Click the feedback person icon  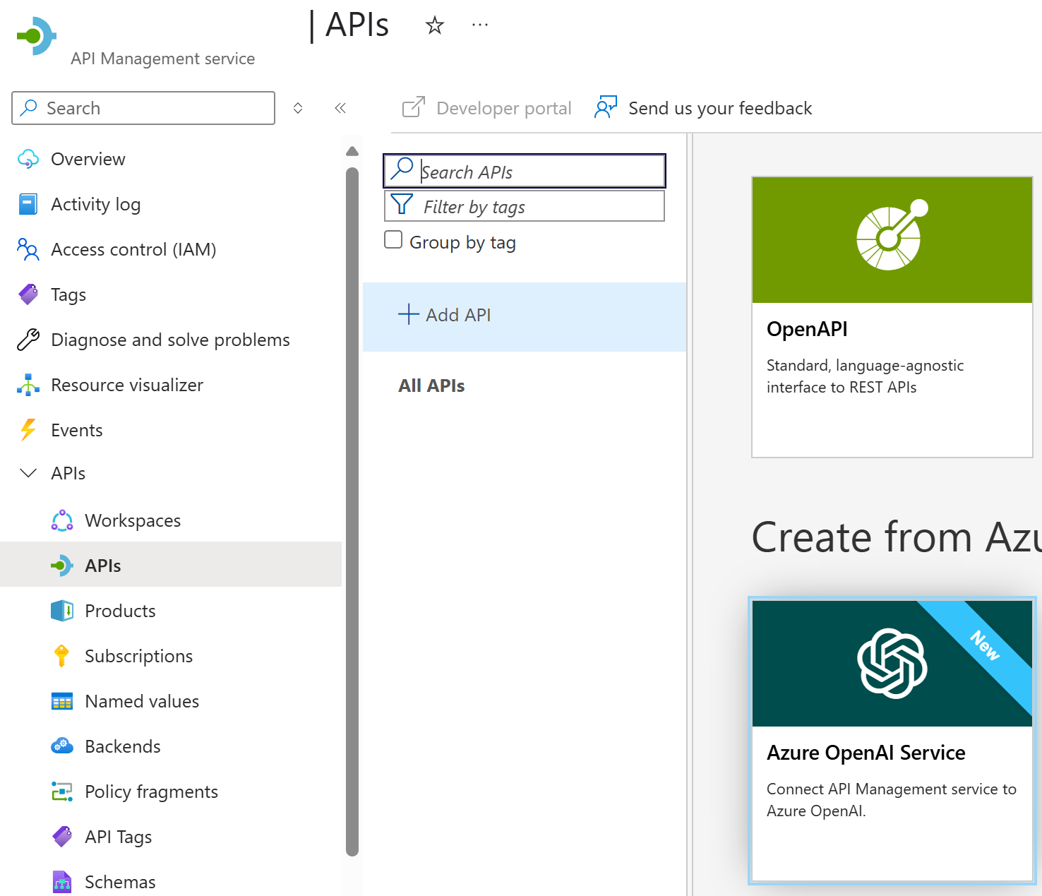point(606,107)
